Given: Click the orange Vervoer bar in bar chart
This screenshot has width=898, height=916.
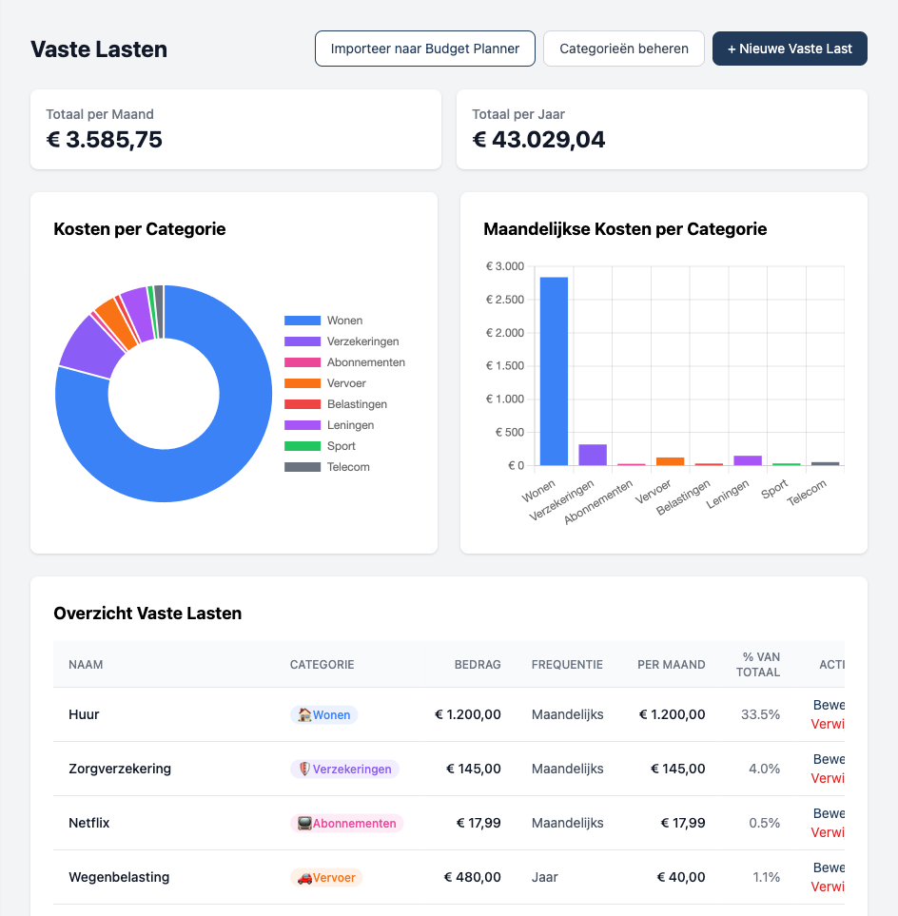Looking at the screenshot, I should 670,461.
